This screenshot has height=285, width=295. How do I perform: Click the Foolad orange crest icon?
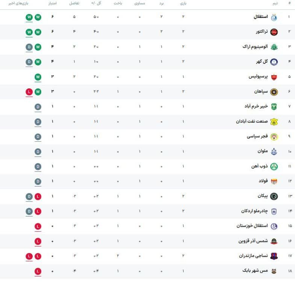pyautogui.click(x=274, y=182)
